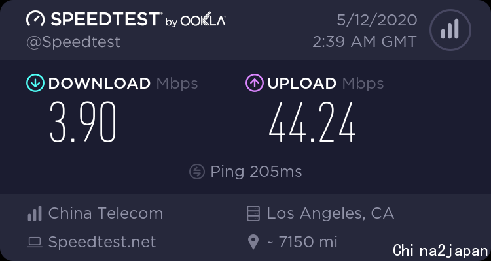The image size is (491, 261).
Task: Click the Ping 205ms text
Action: (x=256, y=172)
